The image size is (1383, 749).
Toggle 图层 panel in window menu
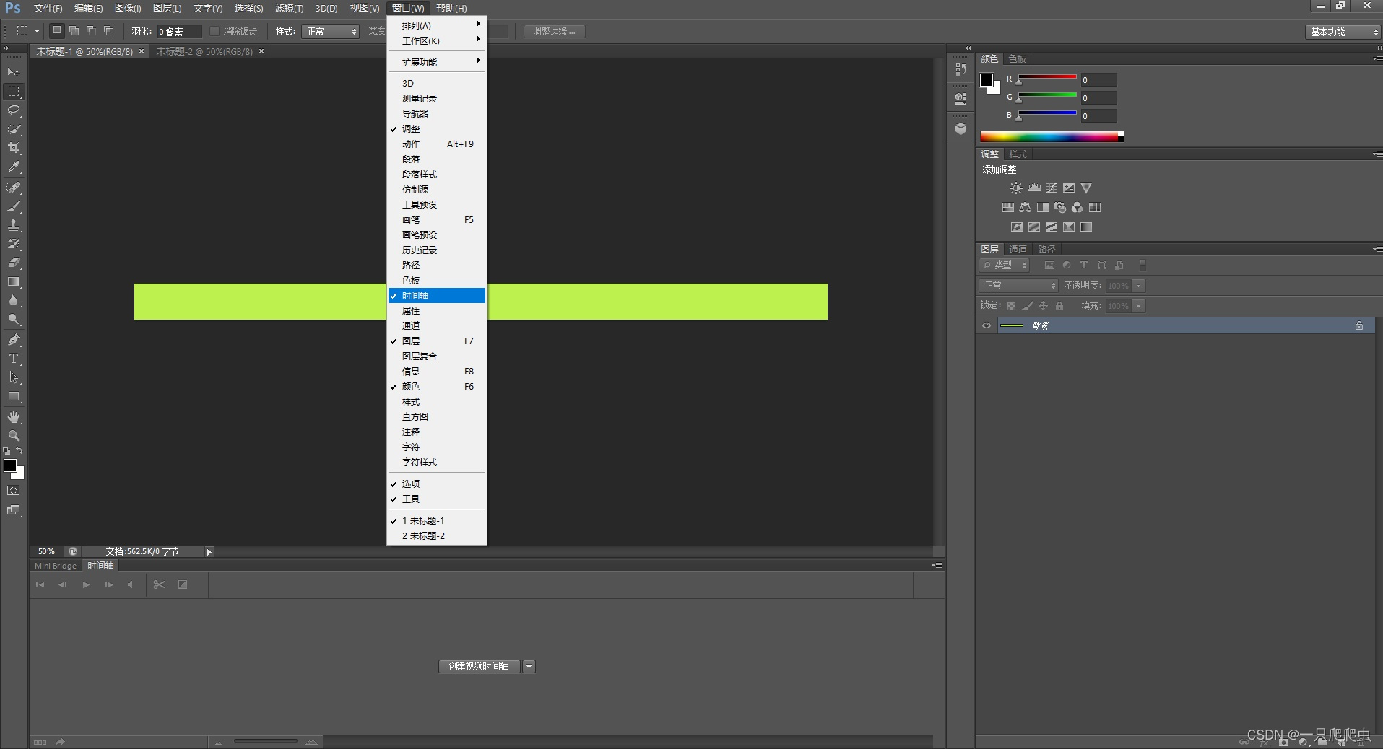click(436, 341)
